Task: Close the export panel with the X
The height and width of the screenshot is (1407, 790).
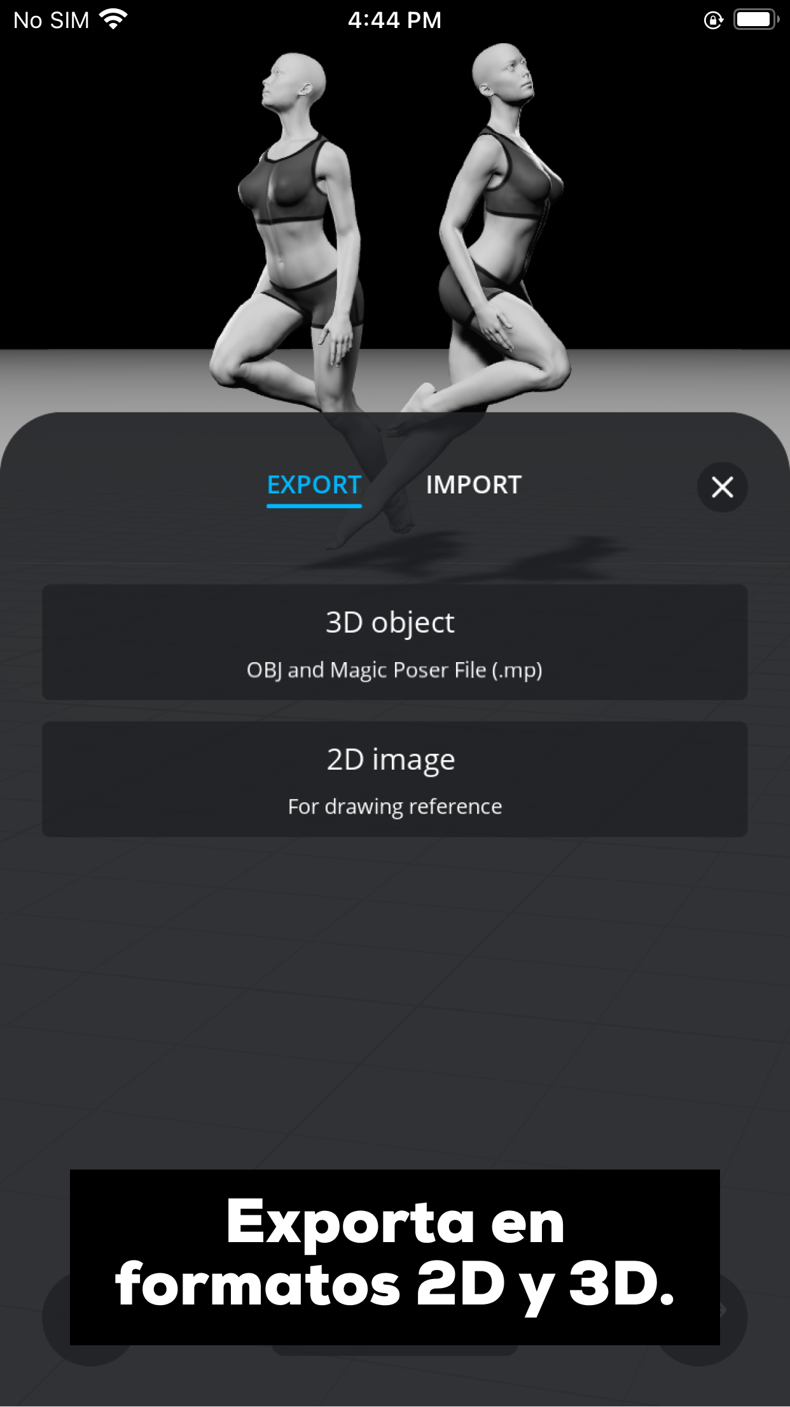Action: (x=722, y=487)
